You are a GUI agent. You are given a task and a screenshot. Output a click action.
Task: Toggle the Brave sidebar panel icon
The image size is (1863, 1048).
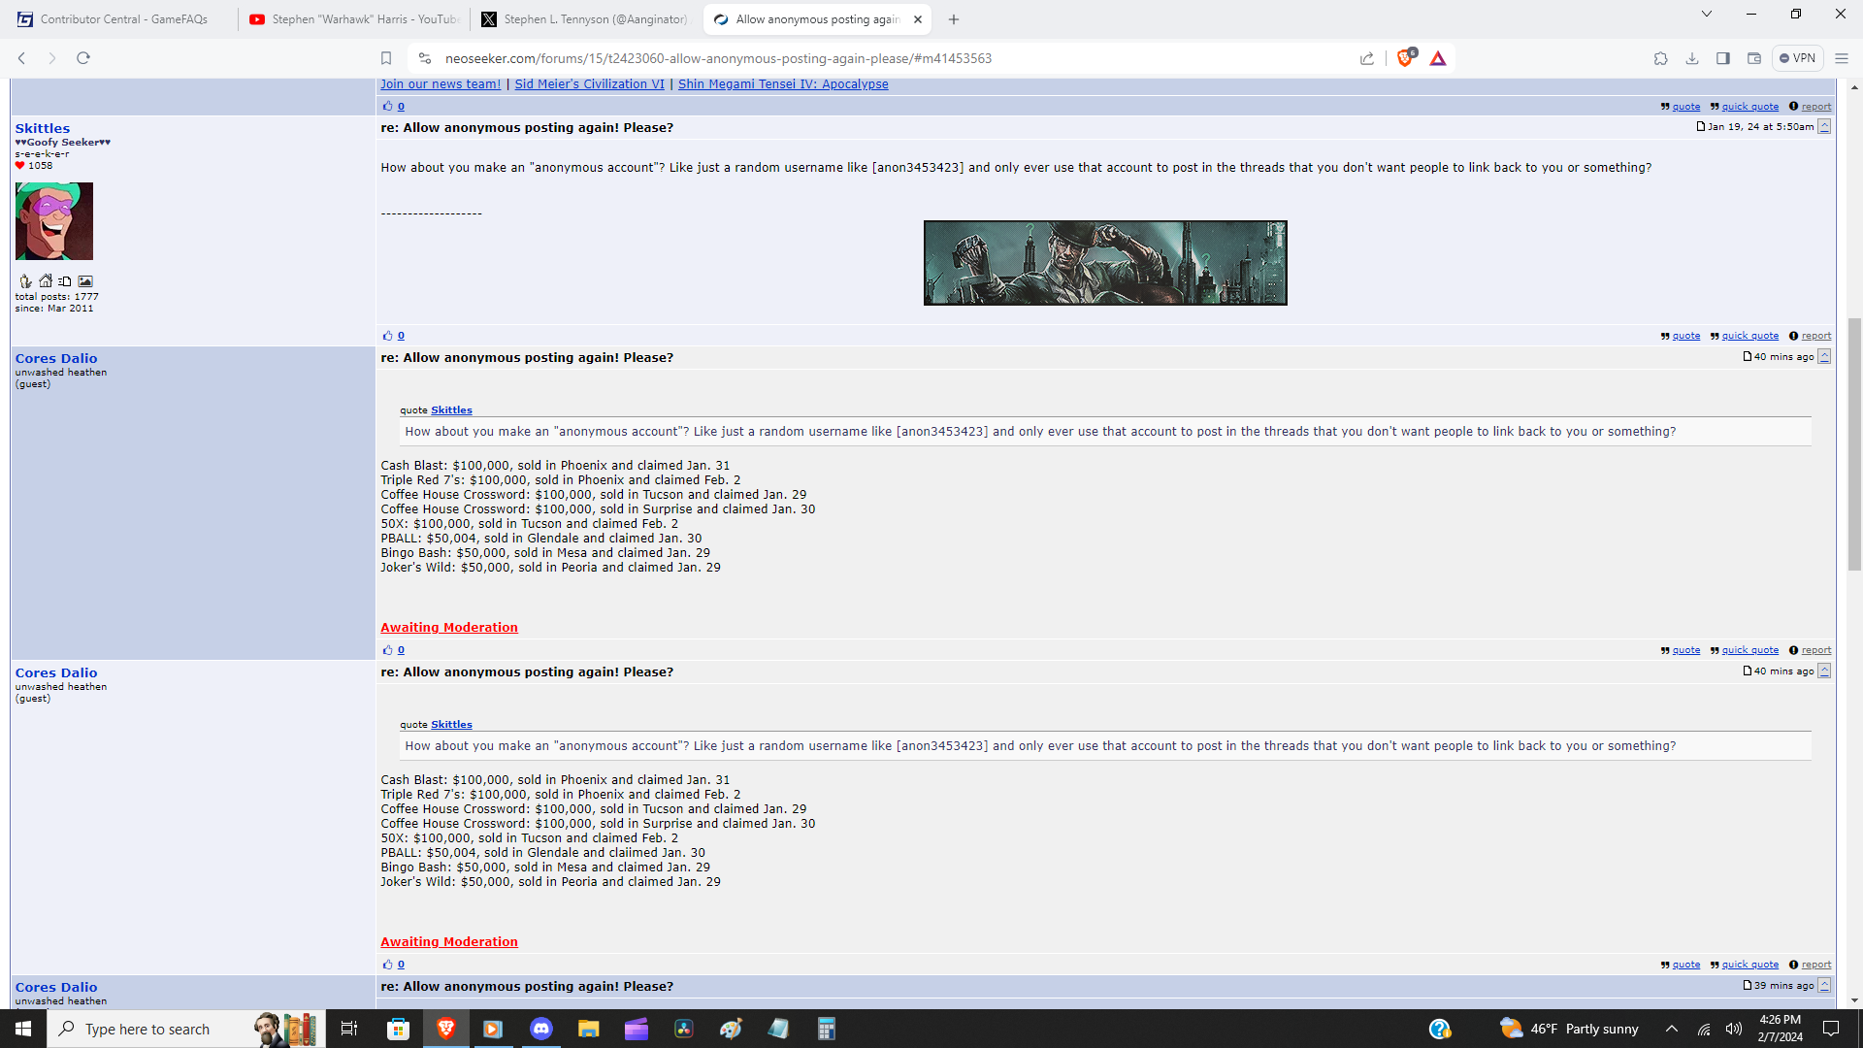(1723, 58)
